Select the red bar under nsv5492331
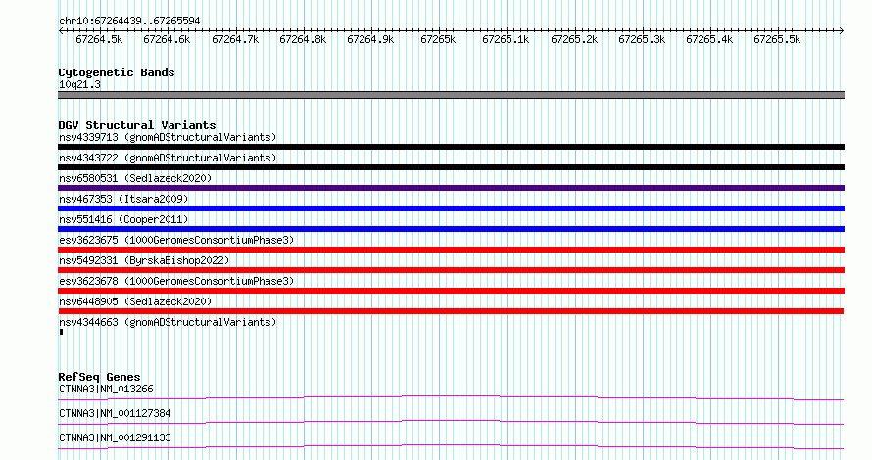This screenshot has height=460, width=872. point(451,270)
